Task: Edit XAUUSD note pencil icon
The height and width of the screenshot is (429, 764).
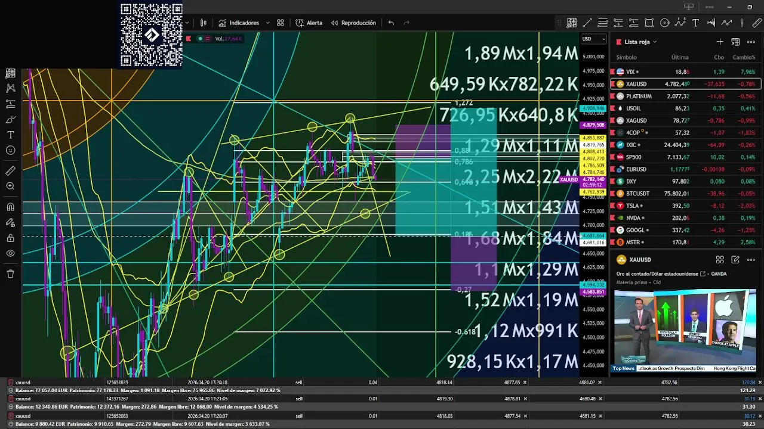Action: [x=735, y=260]
